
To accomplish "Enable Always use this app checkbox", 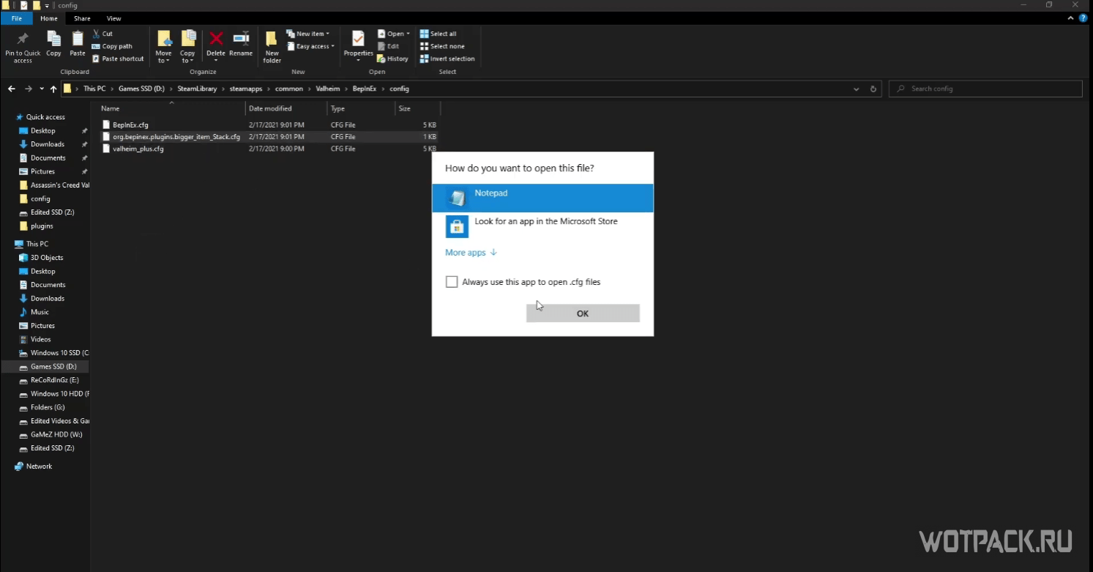I will tap(452, 282).
